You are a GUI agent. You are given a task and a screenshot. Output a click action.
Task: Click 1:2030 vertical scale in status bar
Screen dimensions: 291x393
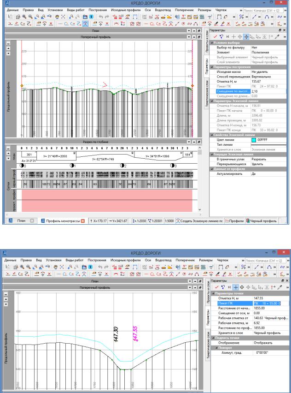(139, 221)
